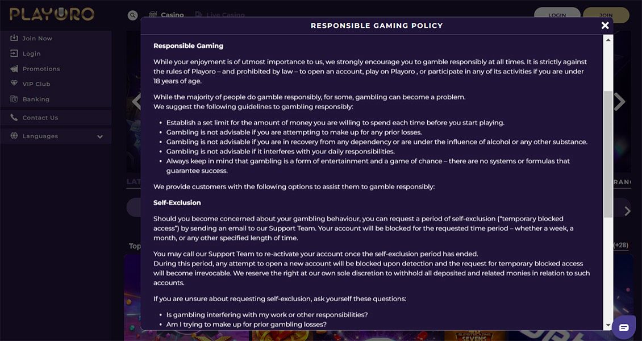The image size is (642, 341).
Task: Advance carousel with right arrow
Action: click(619, 102)
